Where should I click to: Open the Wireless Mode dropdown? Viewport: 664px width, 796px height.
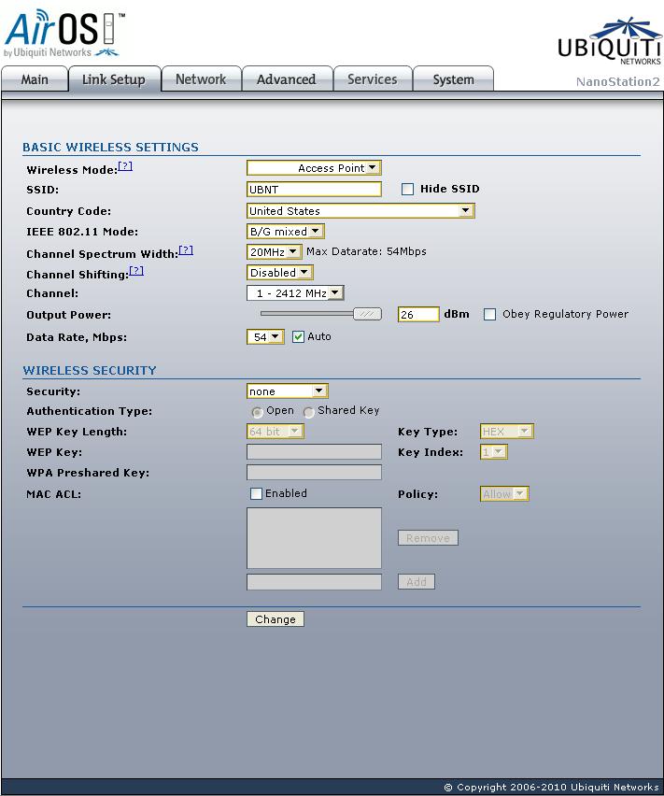(314, 168)
